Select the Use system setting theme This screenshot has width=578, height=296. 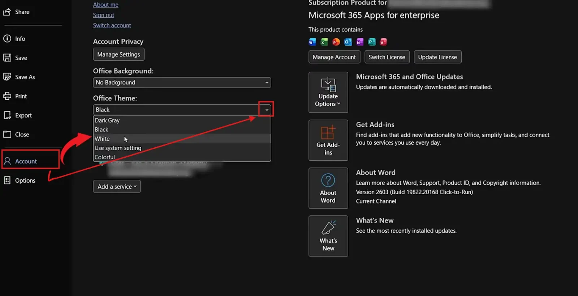[x=182, y=148]
